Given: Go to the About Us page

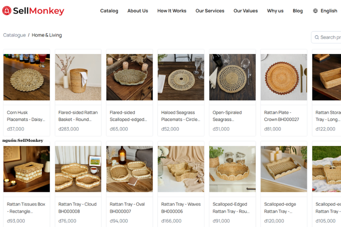Looking at the screenshot, I should tap(138, 11).
